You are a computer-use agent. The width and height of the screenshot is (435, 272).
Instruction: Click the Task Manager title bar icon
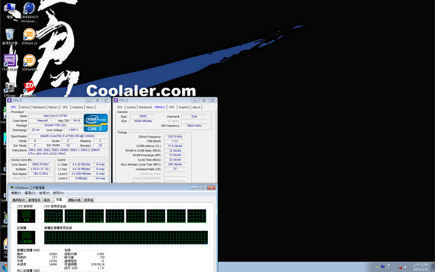pyautogui.click(x=12, y=188)
